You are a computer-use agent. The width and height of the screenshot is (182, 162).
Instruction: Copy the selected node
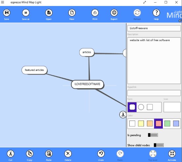[x=29, y=154]
